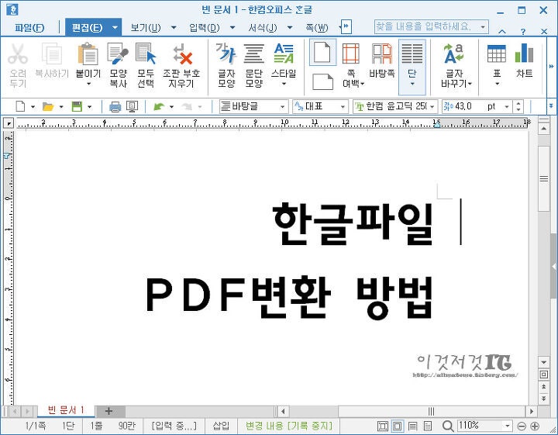
Task: Click the right indent marker on ruler
Action: click(437, 124)
